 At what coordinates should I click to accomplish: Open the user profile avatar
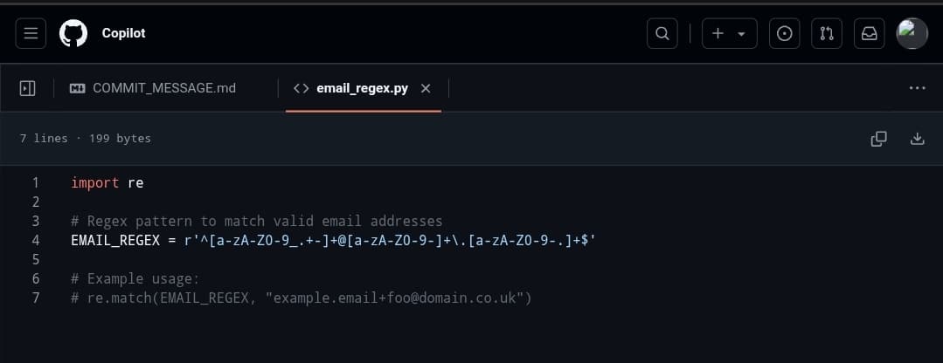pyautogui.click(x=912, y=33)
